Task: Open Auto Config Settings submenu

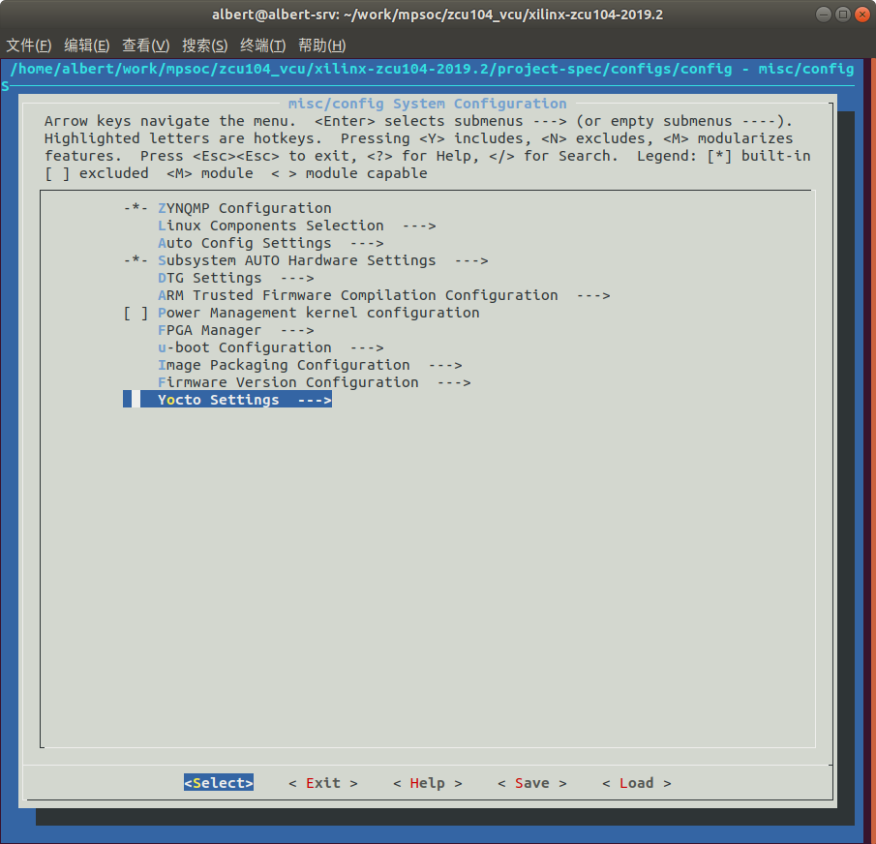Action: point(270,243)
